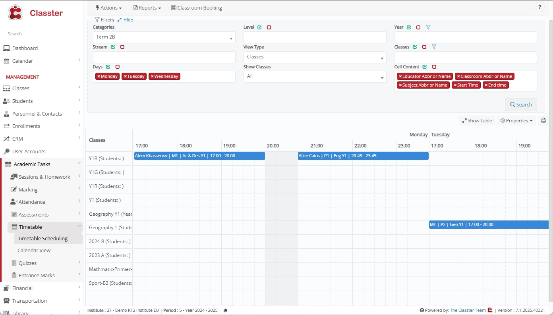The width and height of the screenshot is (553, 315).
Task: Open Calendar View in the sidebar
Action: pyautogui.click(x=34, y=250)
